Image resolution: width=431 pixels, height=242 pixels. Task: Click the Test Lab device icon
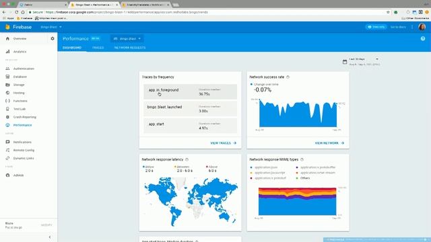click(7, 109)
